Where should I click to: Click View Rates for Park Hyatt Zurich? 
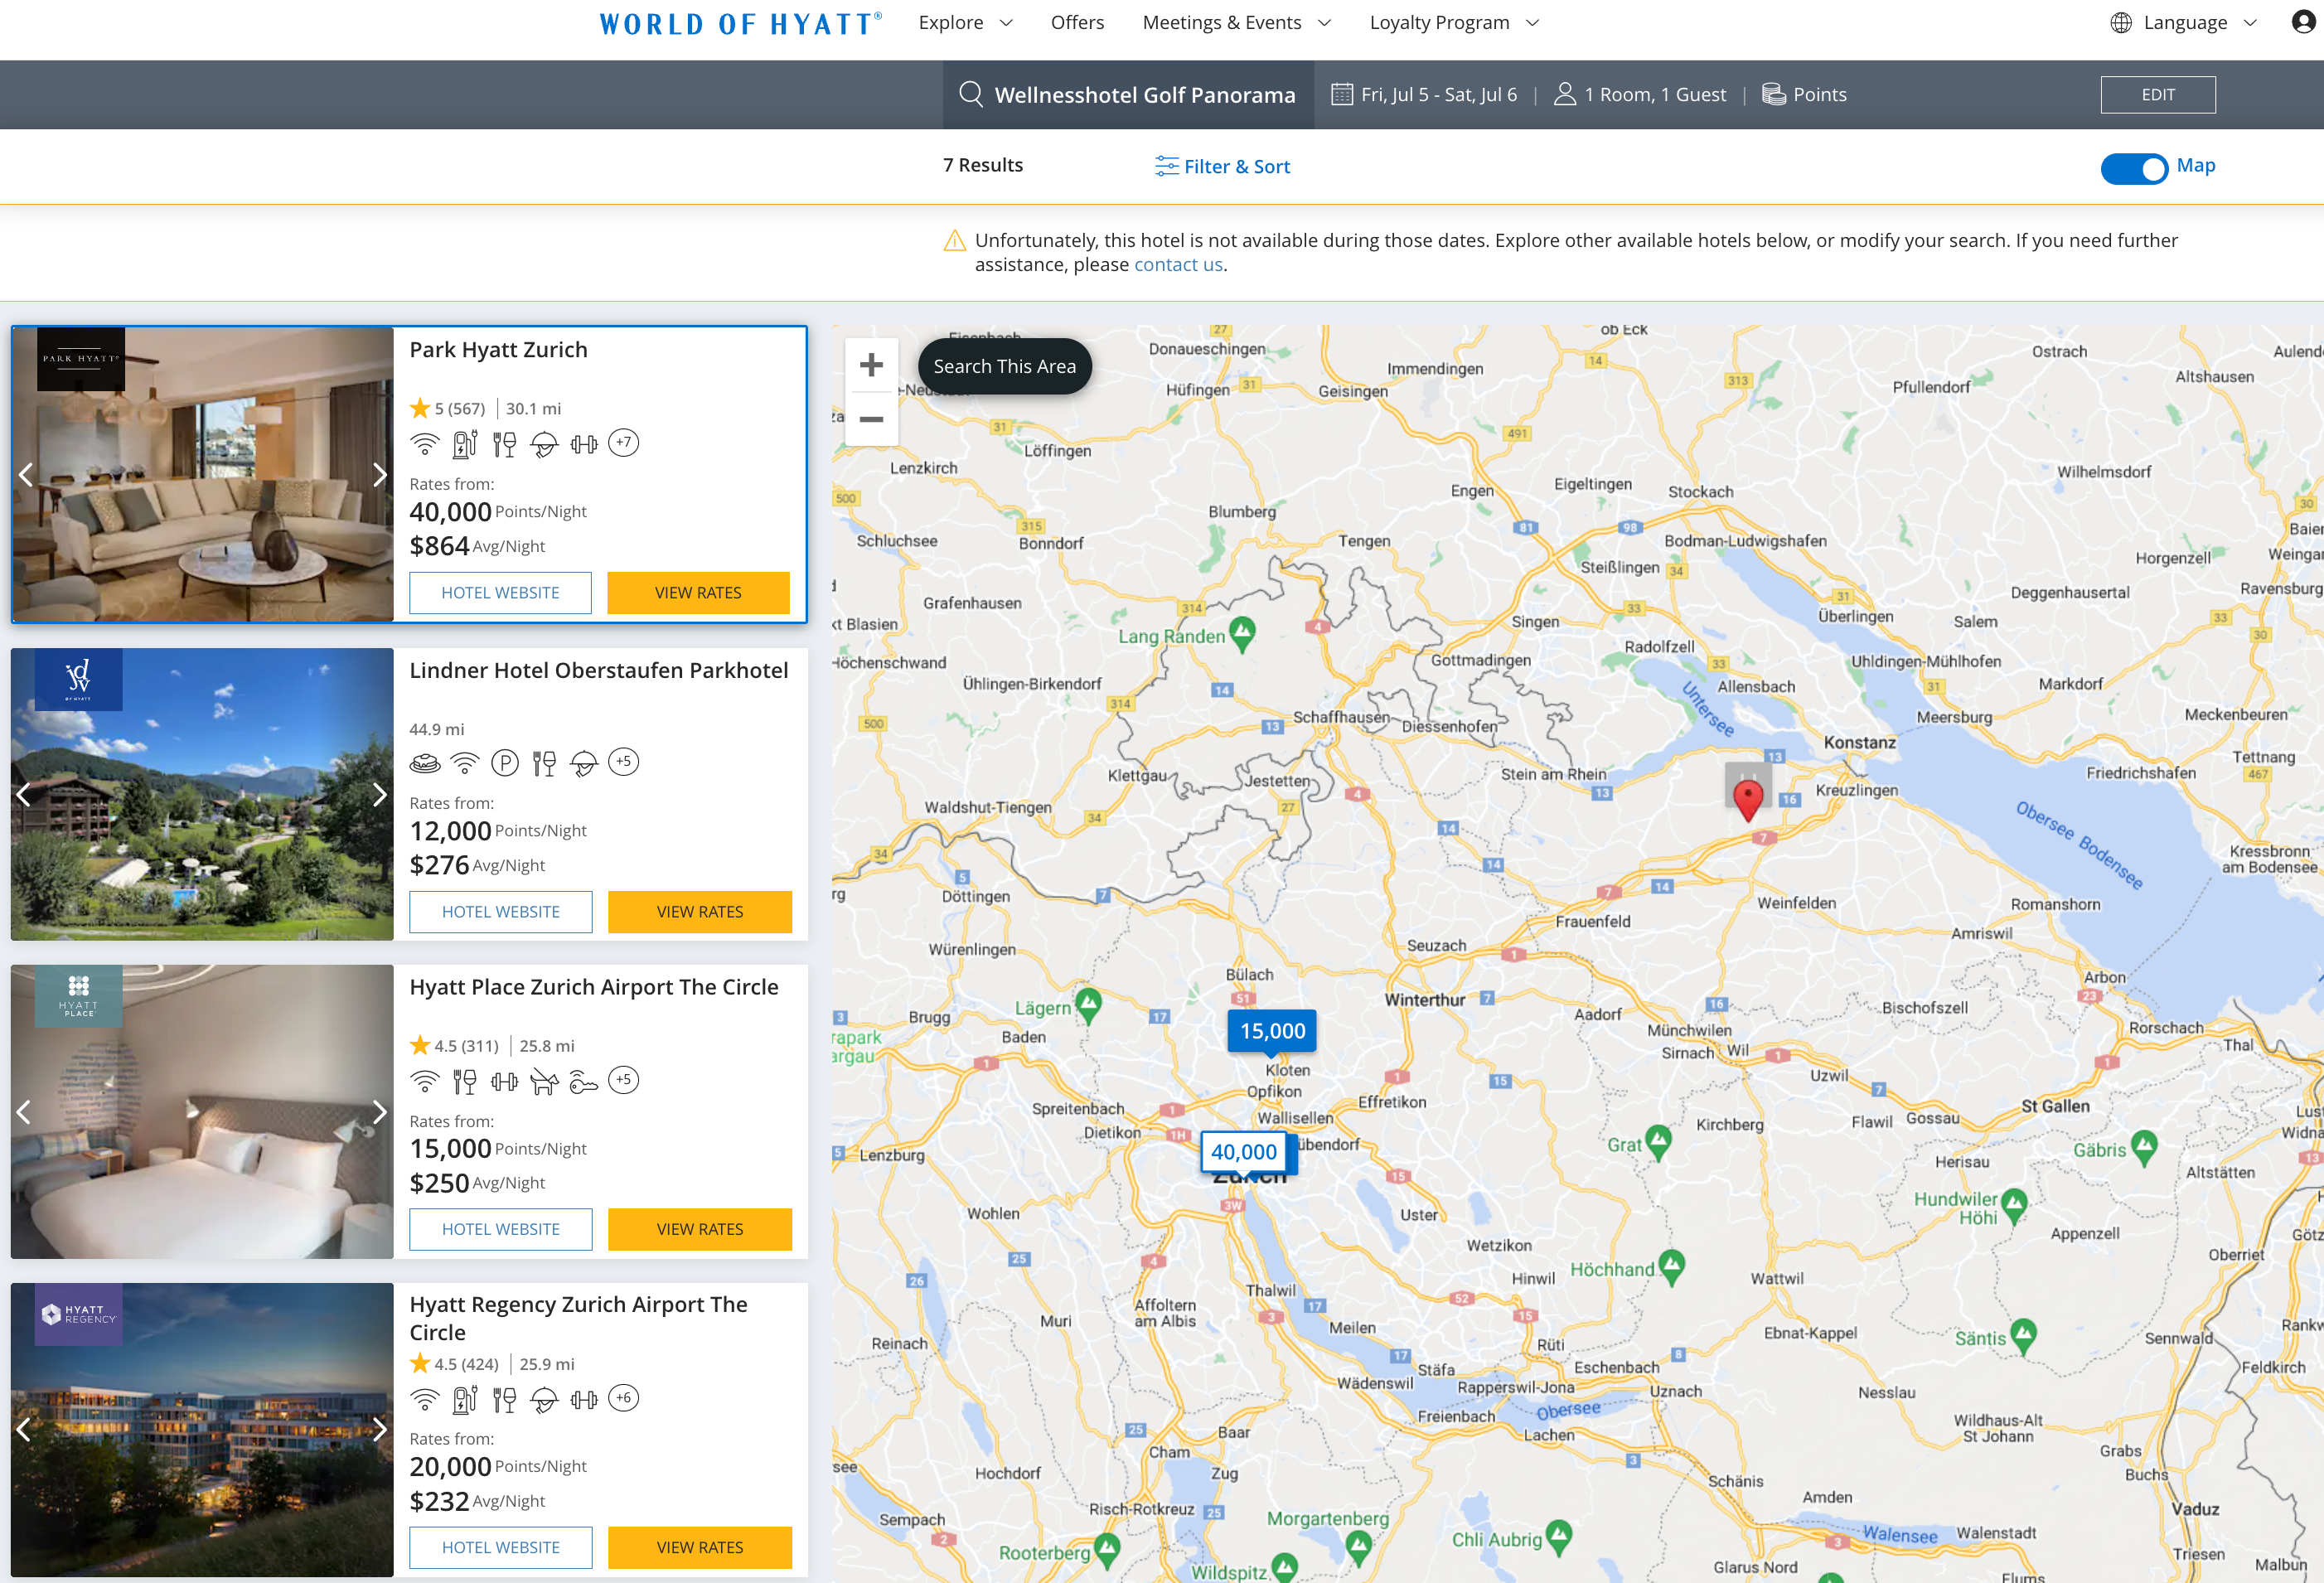[x=698, y=592]
